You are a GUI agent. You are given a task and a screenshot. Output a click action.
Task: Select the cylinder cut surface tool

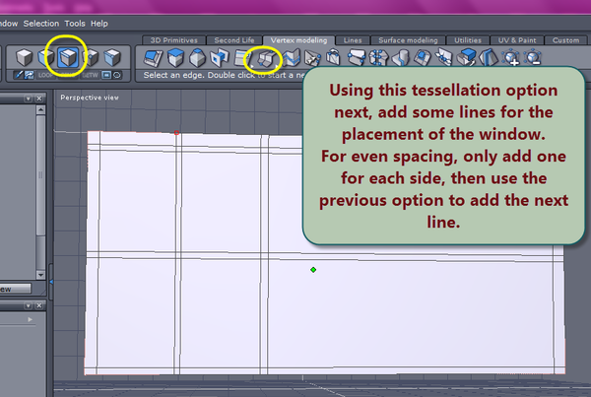point(400,58)
